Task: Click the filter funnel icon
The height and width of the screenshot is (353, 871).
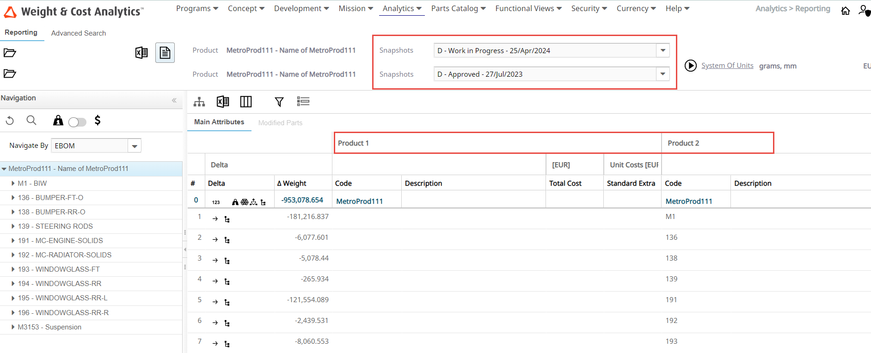Action: pos(279,102)
